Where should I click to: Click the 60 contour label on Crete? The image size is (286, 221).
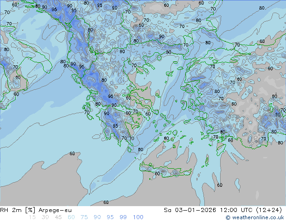click(157, 173)
